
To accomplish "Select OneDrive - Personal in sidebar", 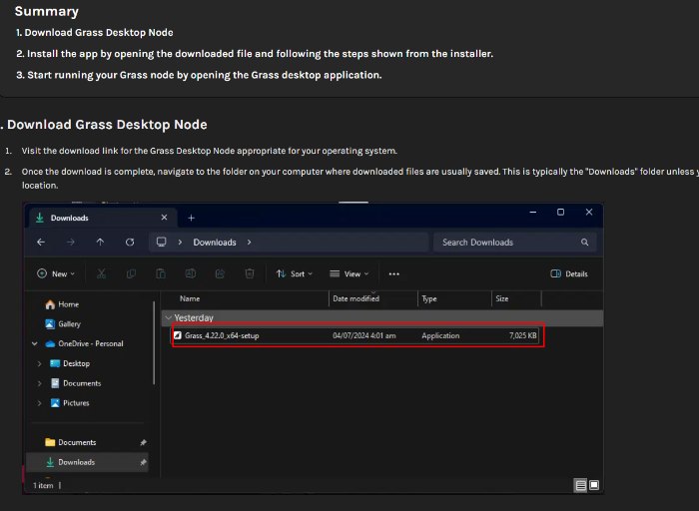I will click(x=84, y=343).
